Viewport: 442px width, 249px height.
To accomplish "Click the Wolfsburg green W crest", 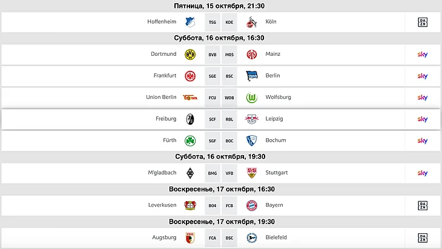I will pos(252,98).
